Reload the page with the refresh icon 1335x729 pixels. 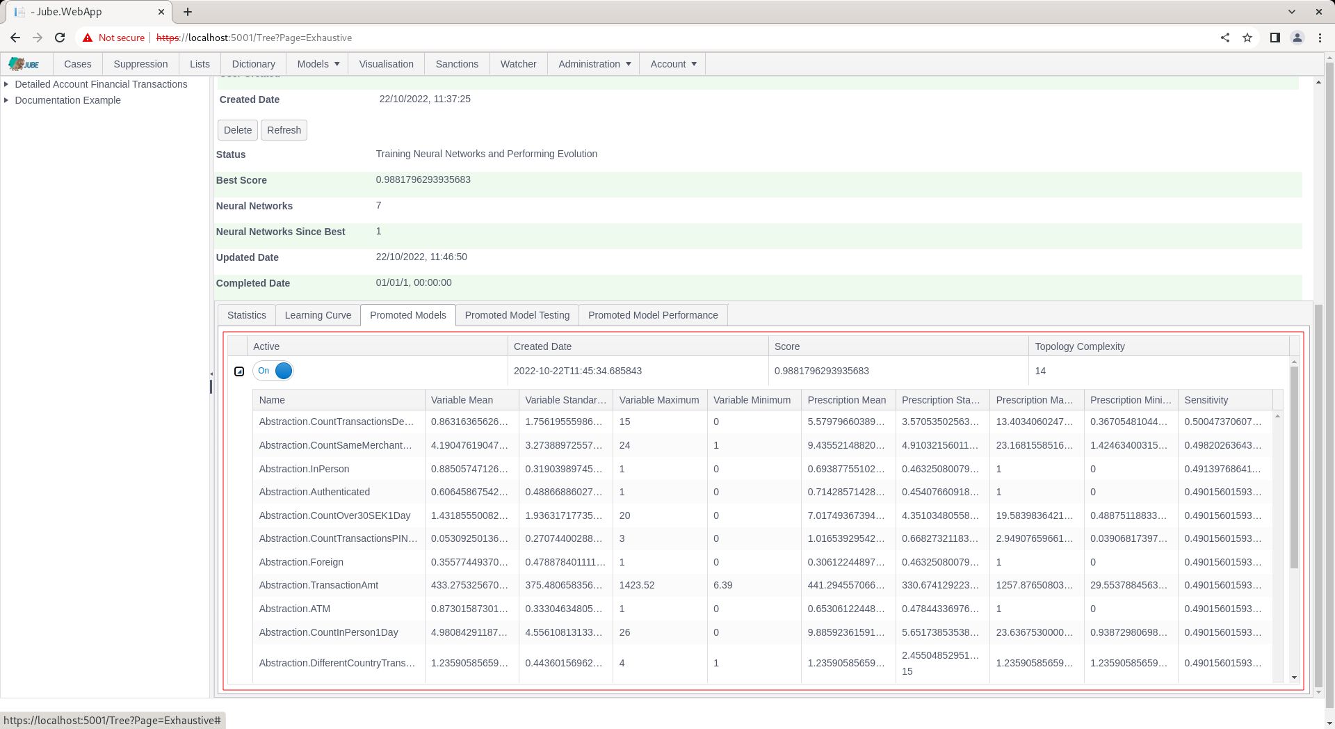tap(60, 38)
